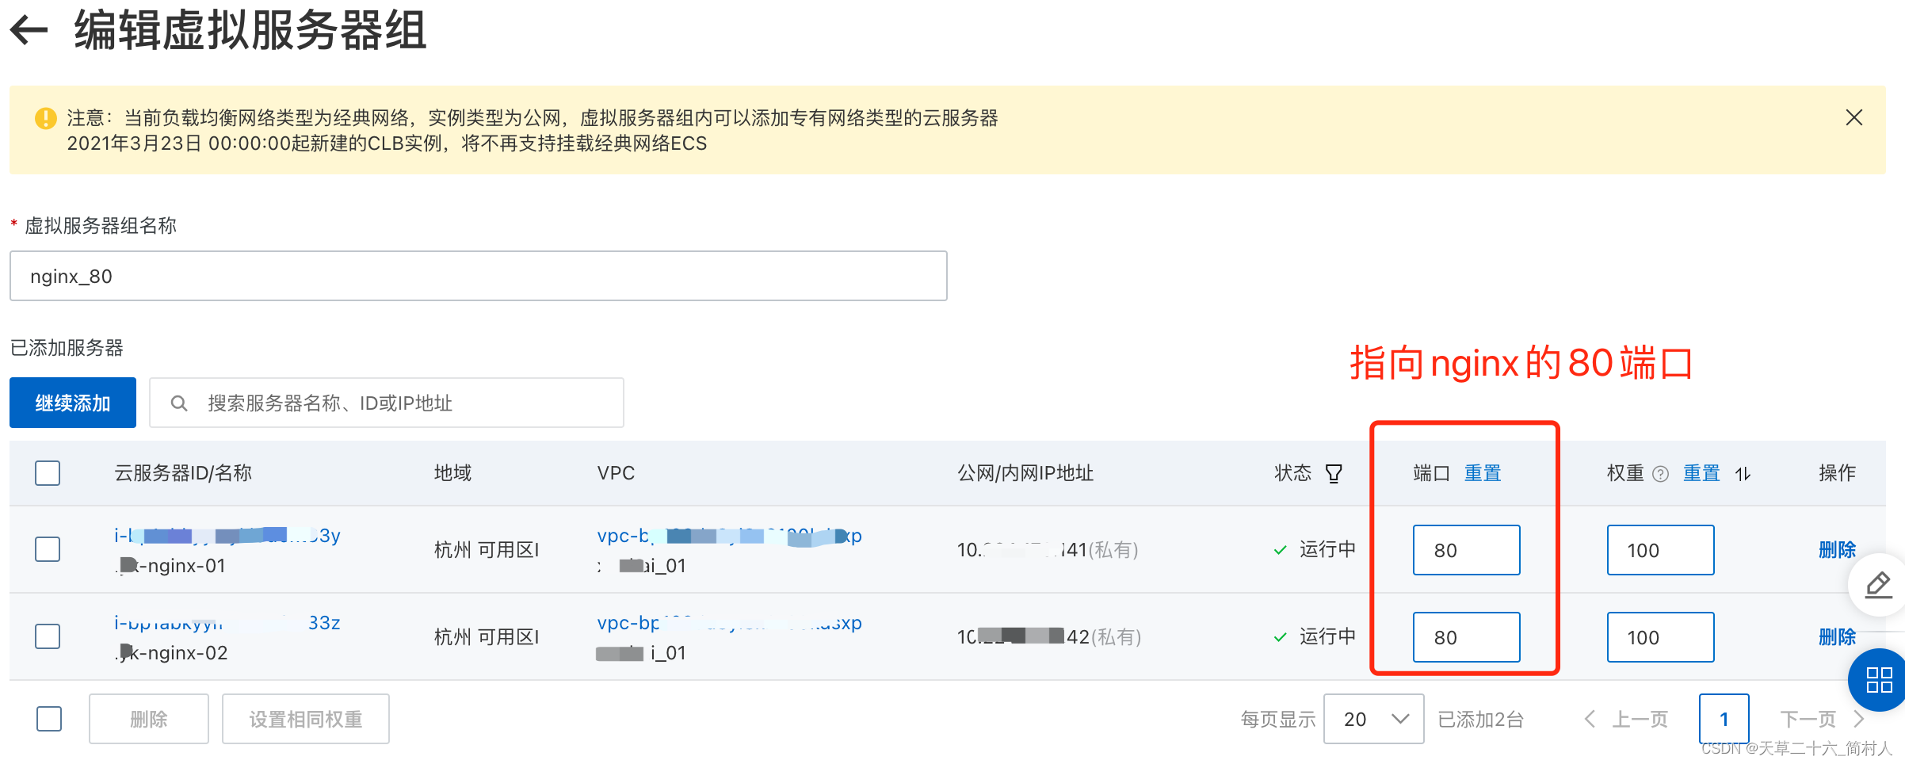Click 设置相同权重 button

(306, 719)
